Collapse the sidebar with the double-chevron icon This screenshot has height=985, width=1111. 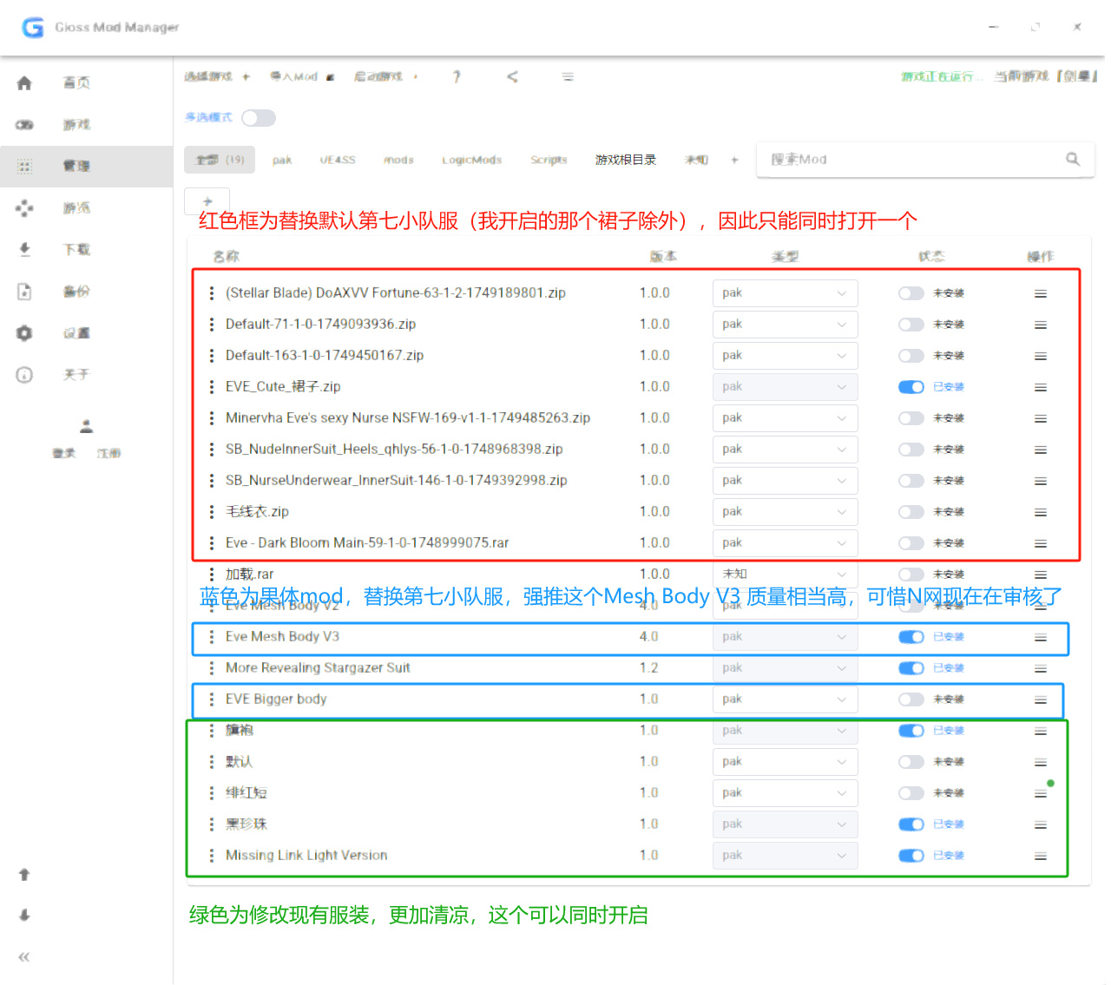tap(24, 957)
